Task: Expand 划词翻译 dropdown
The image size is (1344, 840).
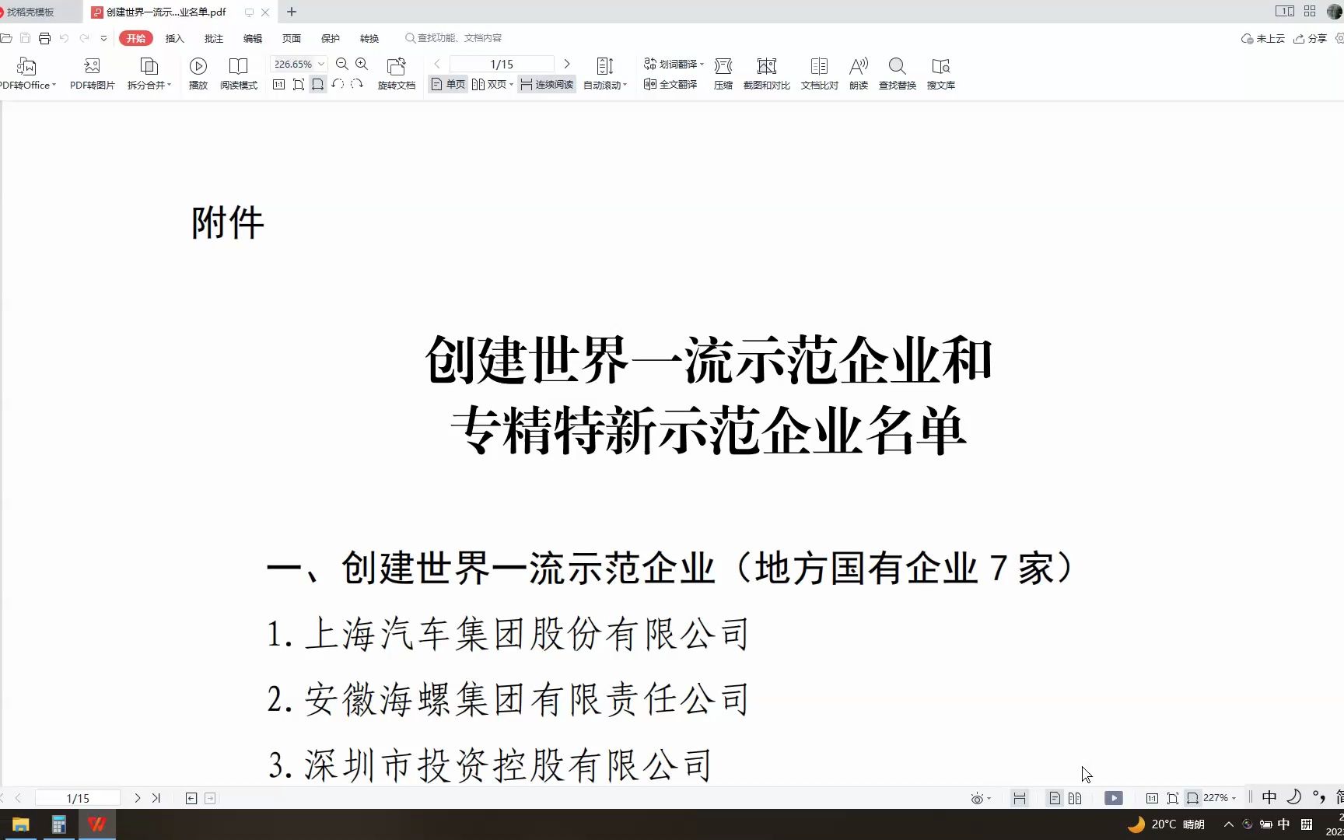Action: tap(702, 64)
